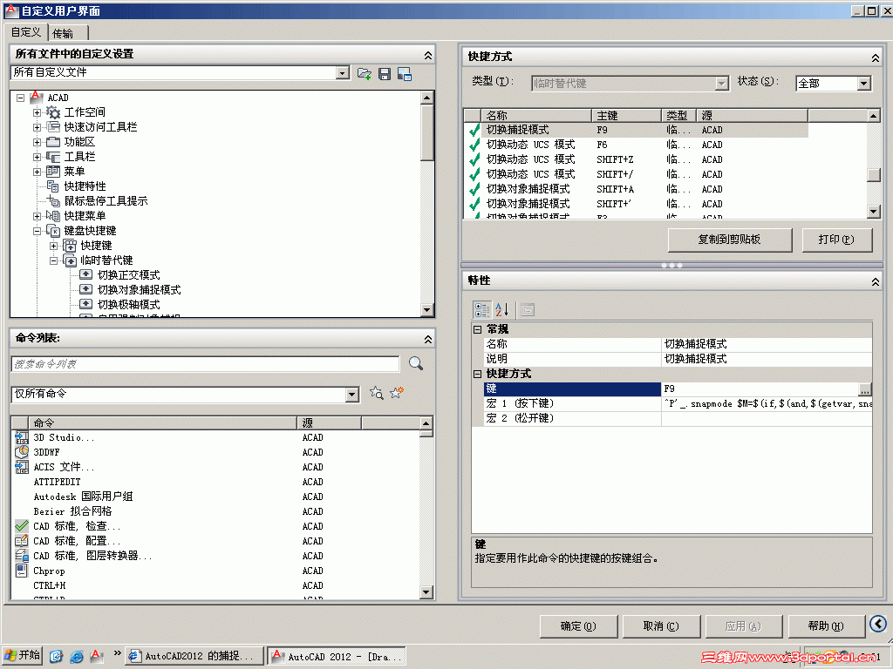This screenshot has width=893, height=669.
Task: Sort command list by 命令 column header
Action: (162, 422)
